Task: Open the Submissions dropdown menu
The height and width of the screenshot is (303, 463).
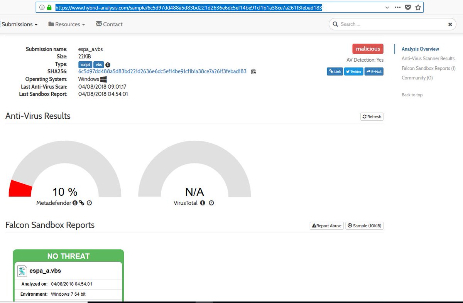Action: 19,24
